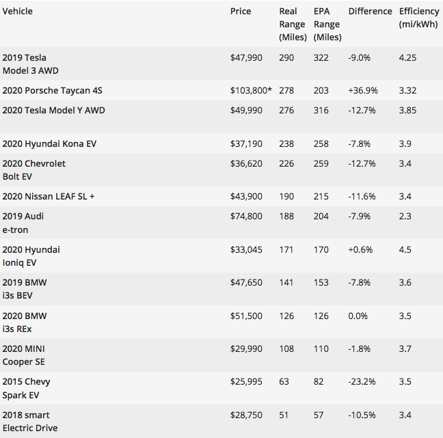Select the -23.2% difference for Chevy Spark EV
Viewport: 443px width, 438px height.
click(362, 381)
